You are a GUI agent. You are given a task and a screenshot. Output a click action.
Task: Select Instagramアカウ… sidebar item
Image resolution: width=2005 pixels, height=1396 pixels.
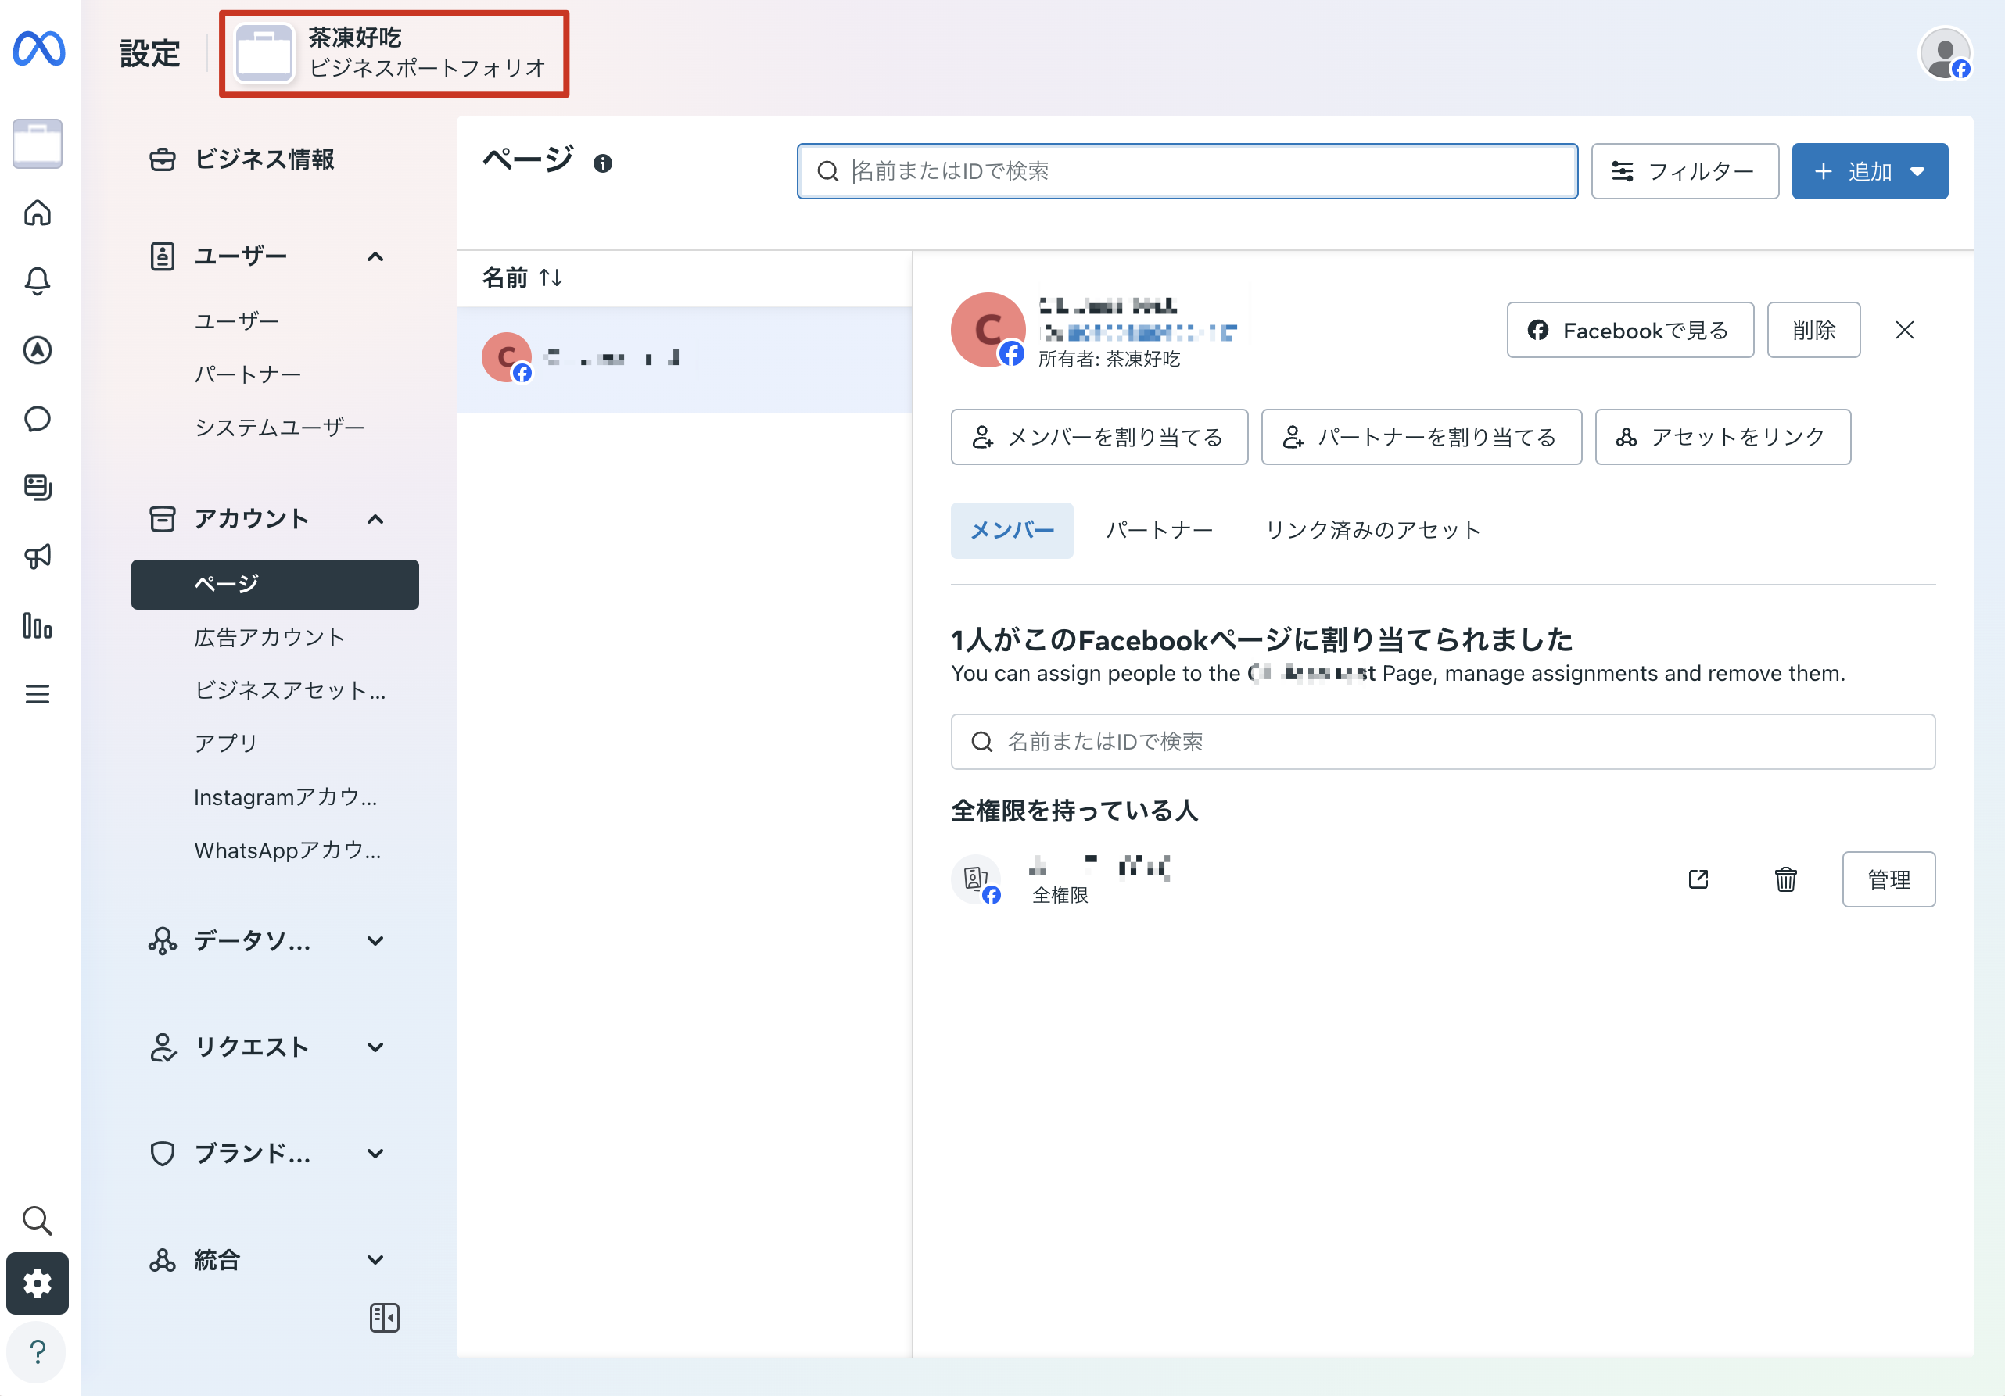tap(285, 797)
